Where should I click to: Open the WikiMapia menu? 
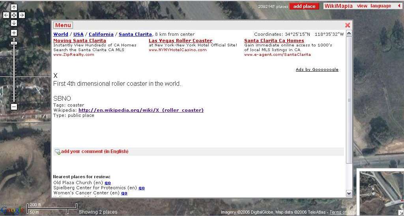pos(338,6)
